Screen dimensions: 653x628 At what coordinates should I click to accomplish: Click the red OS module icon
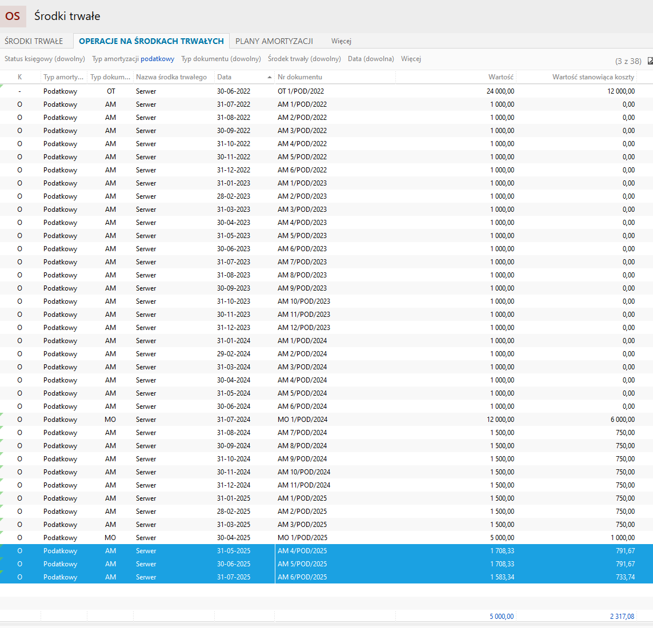point(13,16)
